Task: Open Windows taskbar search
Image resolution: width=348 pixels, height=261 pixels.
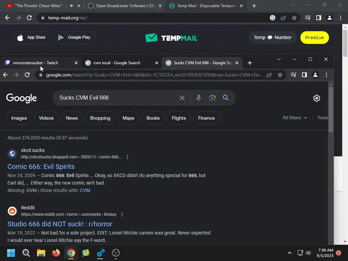Action: click(26, 253)
